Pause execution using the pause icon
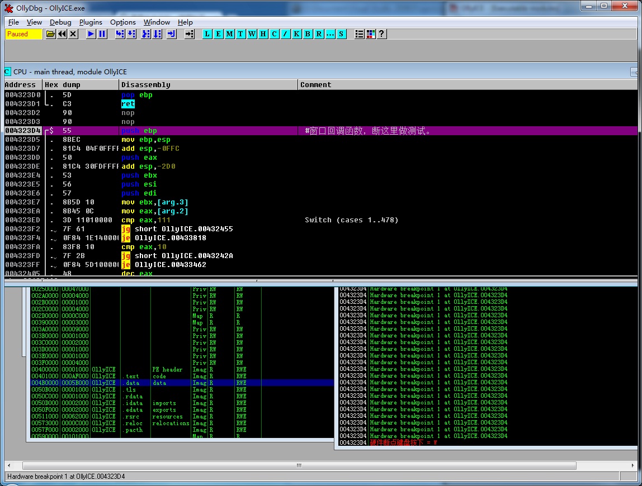The height and width of the screenshot is (486, 642). tap(102, 34)
